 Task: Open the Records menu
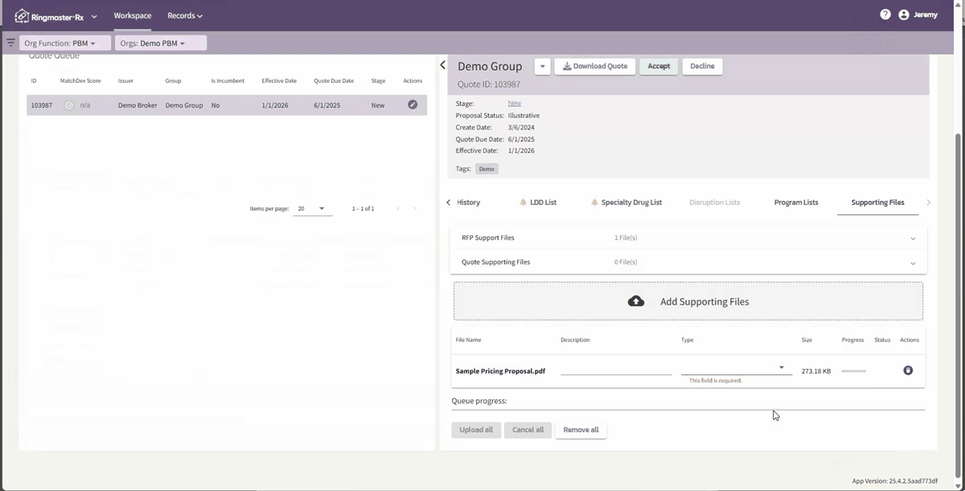pyautogui.click(x=184, y=14)
